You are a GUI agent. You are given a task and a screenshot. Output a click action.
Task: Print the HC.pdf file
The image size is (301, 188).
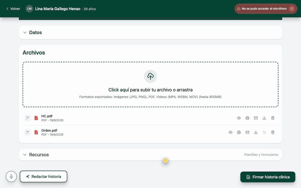pos(247,118)
